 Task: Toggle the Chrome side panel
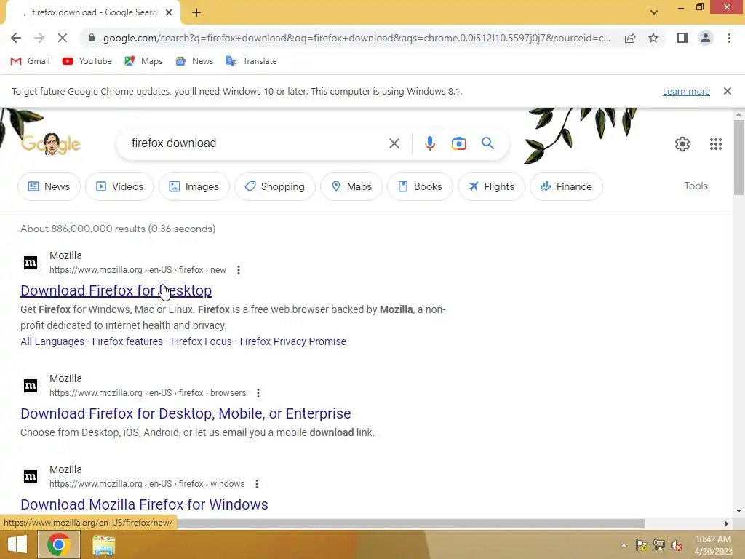pos(682,38)
